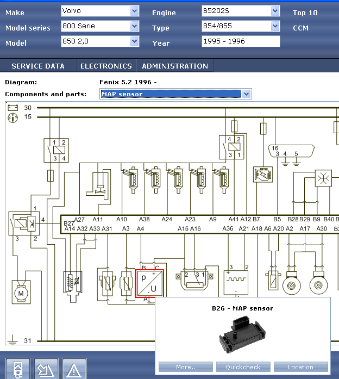The height and width of the screenshot is (379, 339).
Task: Select the fuse below the top-left relay
Action: pyautogui.click(x=51, y=176)
